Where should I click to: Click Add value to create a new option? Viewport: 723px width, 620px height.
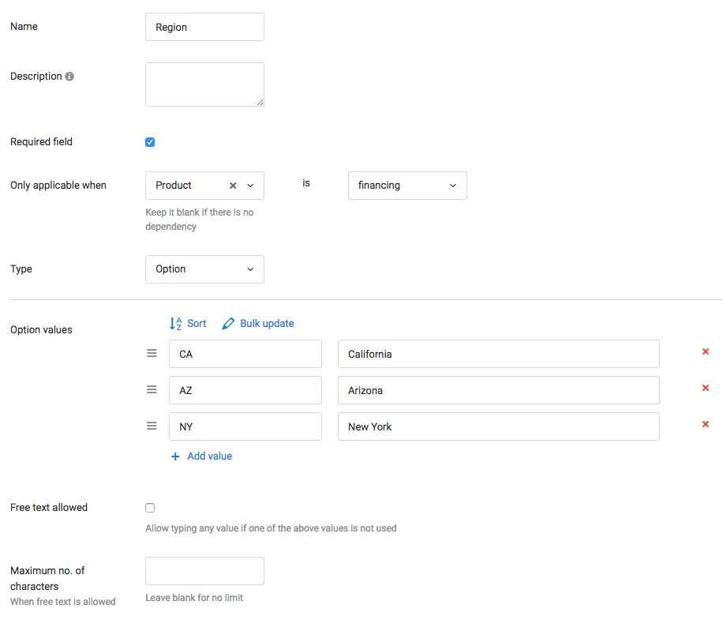pyautogui.click(x=201, y=456)
